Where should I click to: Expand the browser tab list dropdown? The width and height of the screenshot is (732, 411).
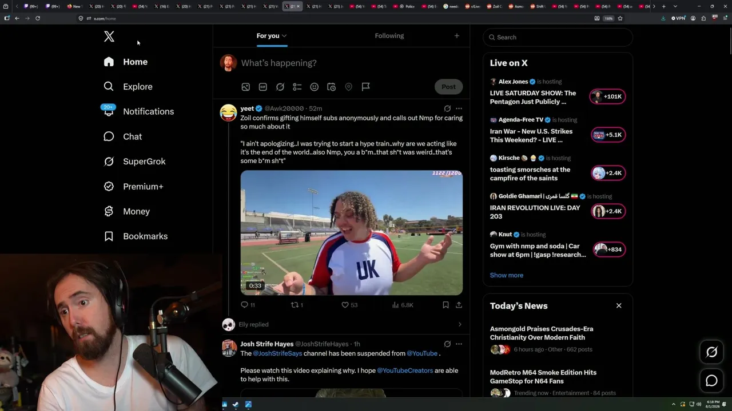point(675,6)
